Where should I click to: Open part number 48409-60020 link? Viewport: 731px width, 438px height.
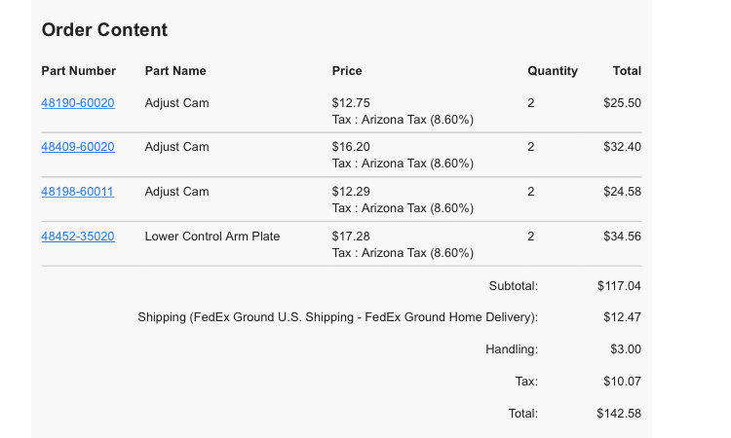coord(78,147)
